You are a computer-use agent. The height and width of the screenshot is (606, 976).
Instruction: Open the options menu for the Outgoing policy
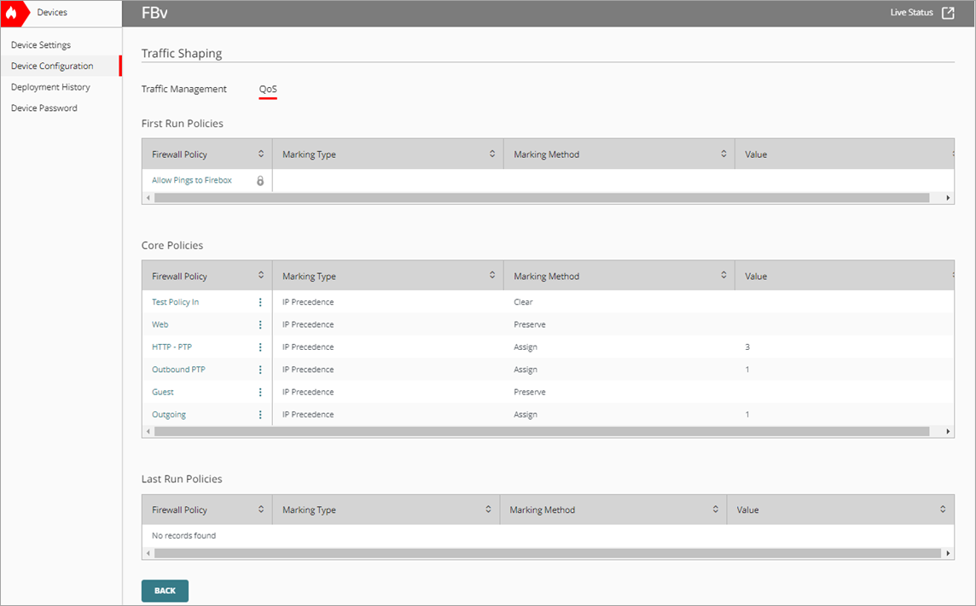[260, 414]
